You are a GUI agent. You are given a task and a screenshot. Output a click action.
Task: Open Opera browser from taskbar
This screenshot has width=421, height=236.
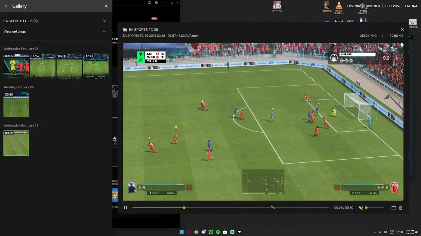[x=189, y=232]
